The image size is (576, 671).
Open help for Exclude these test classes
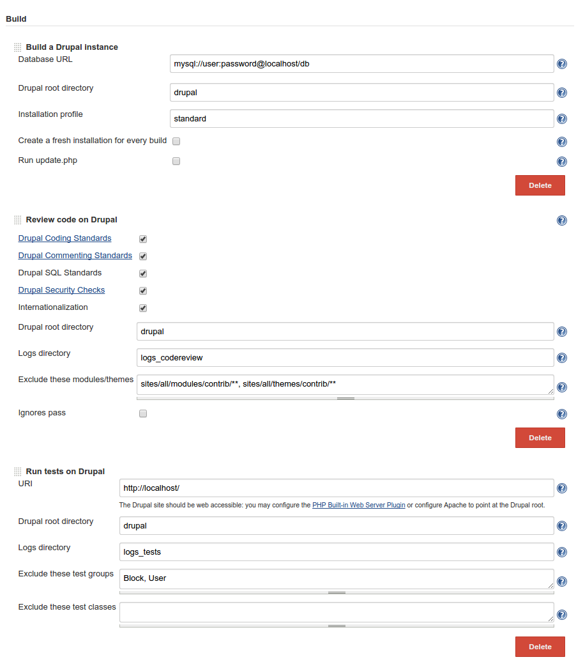click(561, 614)
